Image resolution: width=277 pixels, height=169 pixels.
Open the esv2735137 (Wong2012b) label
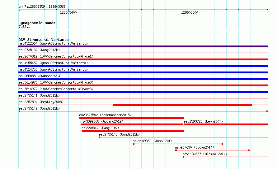[x=39, y=50]
